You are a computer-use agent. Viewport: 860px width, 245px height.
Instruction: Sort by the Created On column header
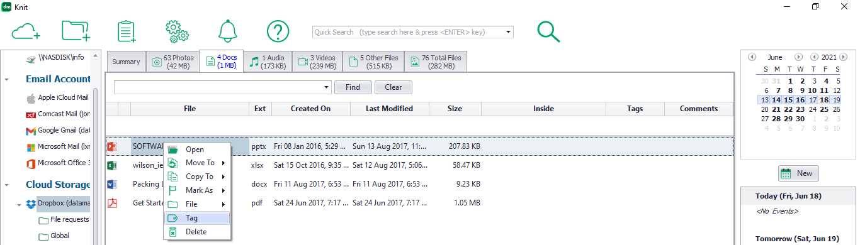tap(310, 109)
